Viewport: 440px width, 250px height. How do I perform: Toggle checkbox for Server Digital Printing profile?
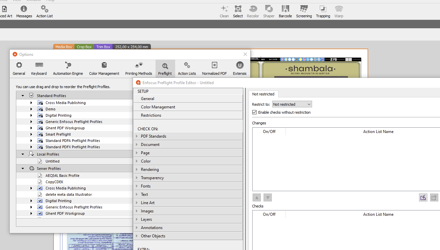pyautogui.click(x=40, y=201)
